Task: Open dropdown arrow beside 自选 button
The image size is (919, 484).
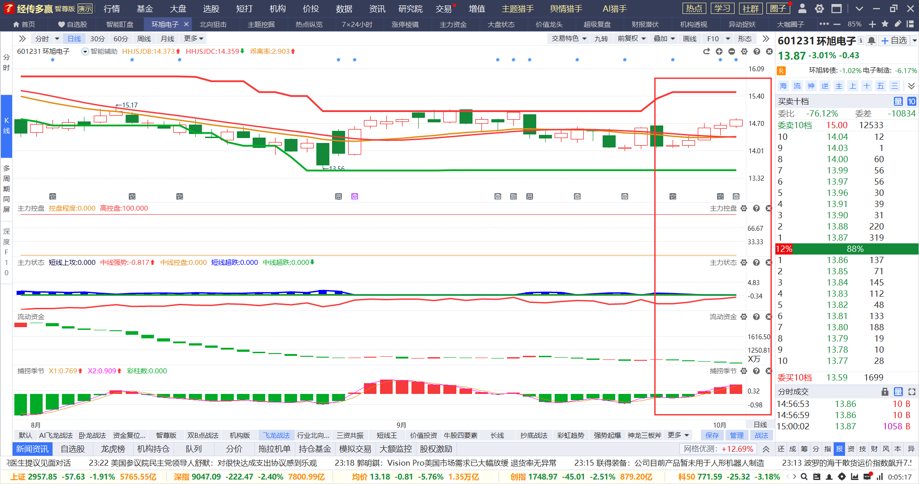Action: tap(915, 41)
